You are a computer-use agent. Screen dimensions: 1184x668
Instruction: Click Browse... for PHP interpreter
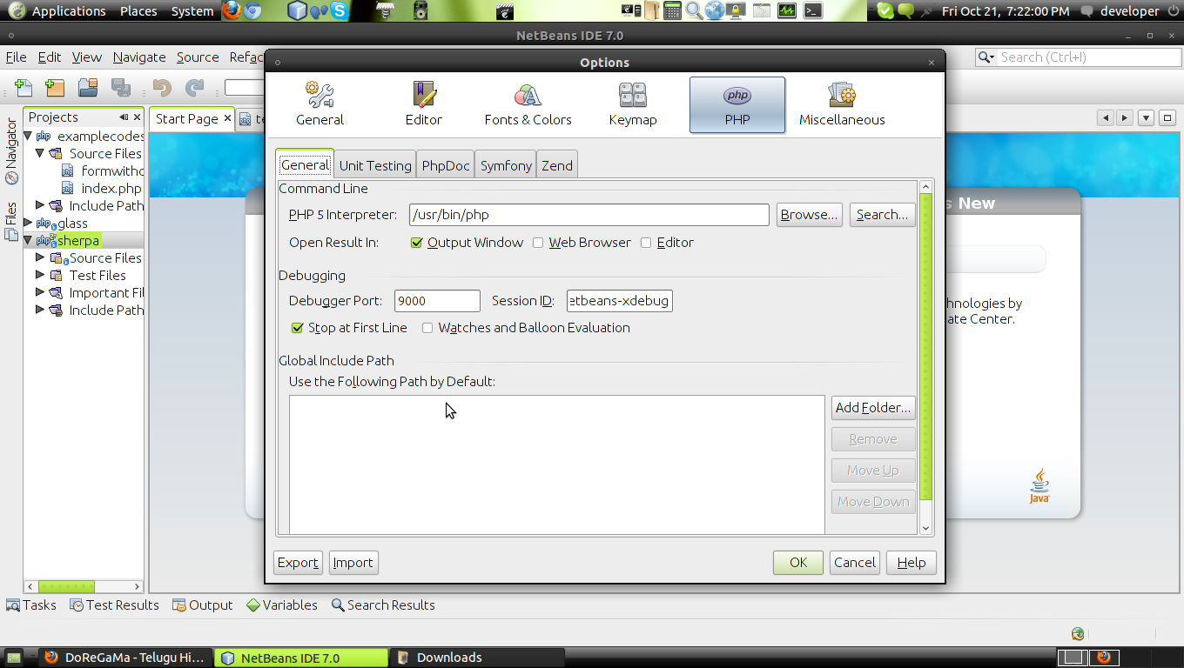point(809,215)
